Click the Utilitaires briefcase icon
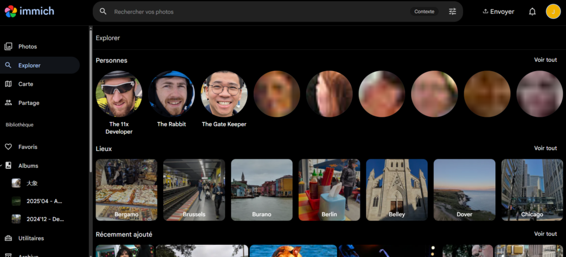Image resolution: width=566 pixels, height=257 pixels. pyautogui.click(x=8, y=238)
